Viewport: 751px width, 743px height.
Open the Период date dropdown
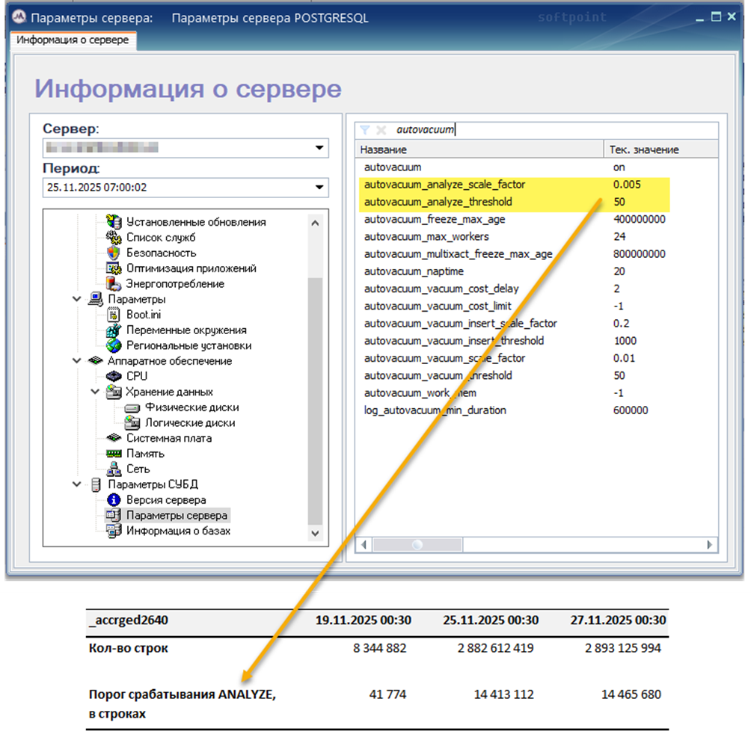point(319,188)
